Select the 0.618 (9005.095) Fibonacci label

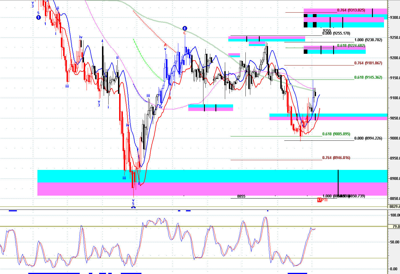pos(336,134)
